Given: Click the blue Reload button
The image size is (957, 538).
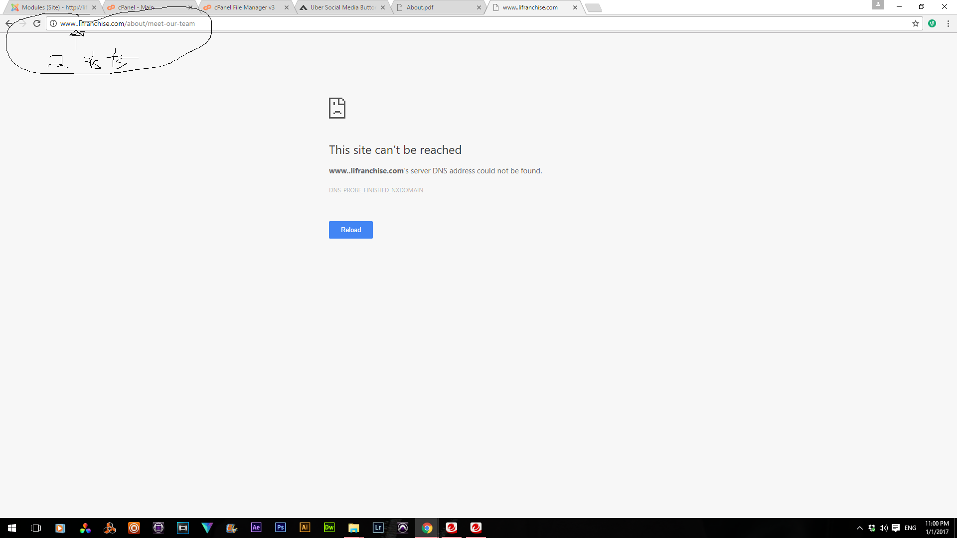Looking at the screenshot, I should (x=350, y=230).
